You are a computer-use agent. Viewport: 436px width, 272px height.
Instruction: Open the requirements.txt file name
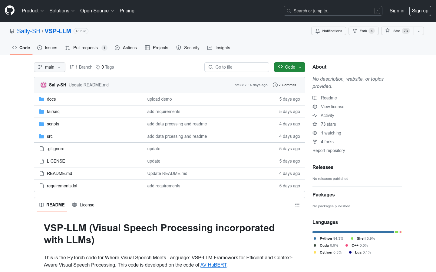(x=62, y=186)
